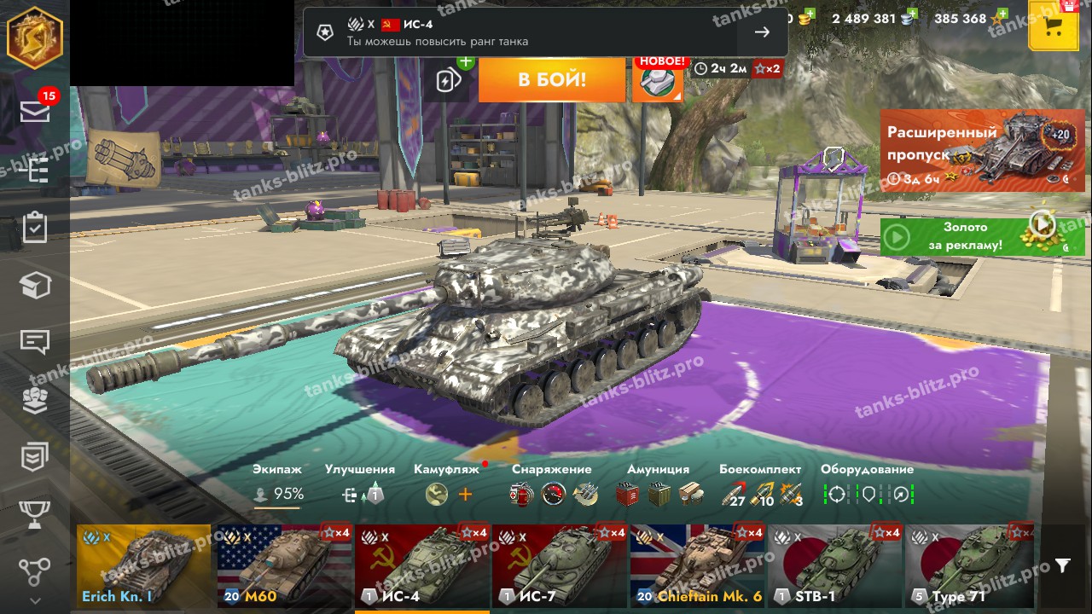Select the Chieftain Mk. 6 tank
The height and width of the screenshot is (614, 1092).
point(698,565)
